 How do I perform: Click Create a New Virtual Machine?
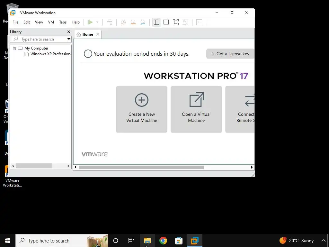point(142,109)
